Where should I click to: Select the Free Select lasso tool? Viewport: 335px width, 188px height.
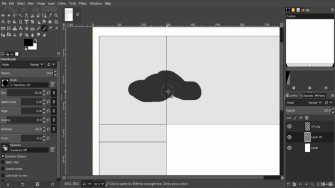15,15
